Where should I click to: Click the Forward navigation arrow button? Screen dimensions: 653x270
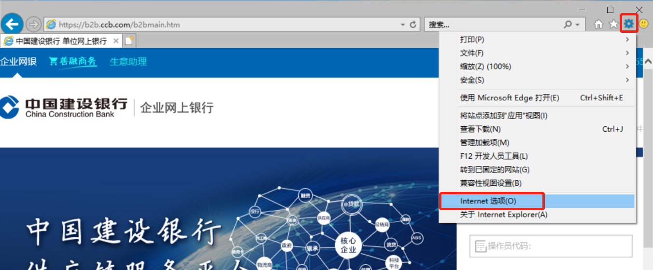click(x=33, y=24)
